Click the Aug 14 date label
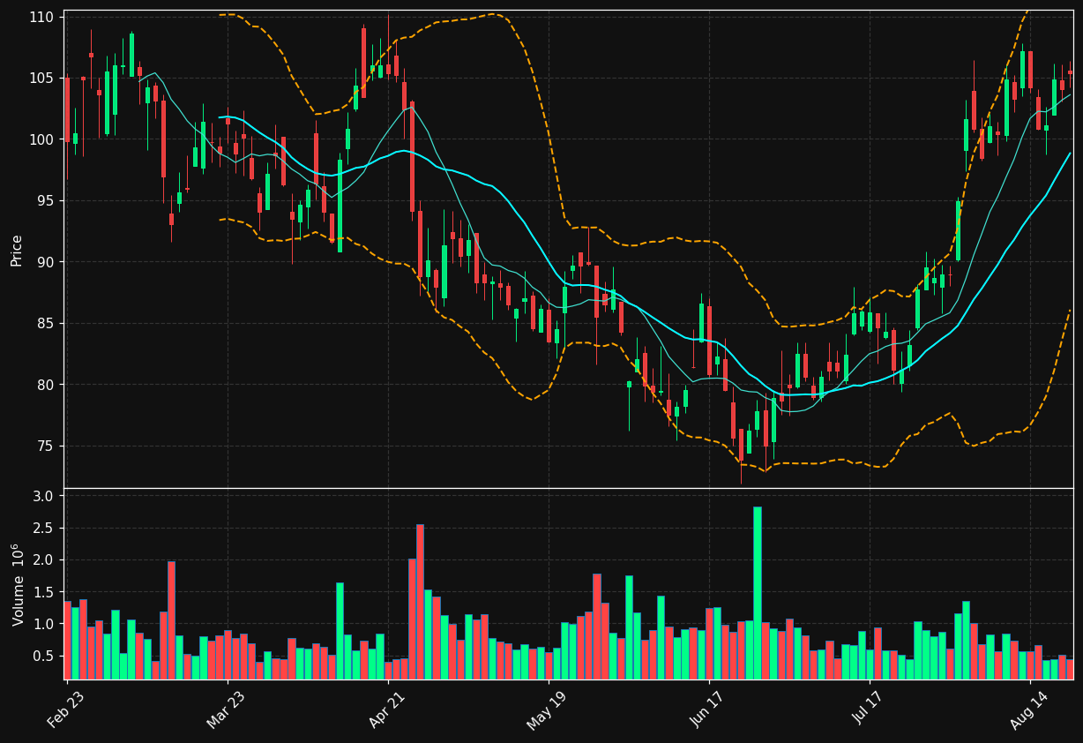Image resolution: width=1083 pixels, height=743 pixels. (x=1027, y=709)
